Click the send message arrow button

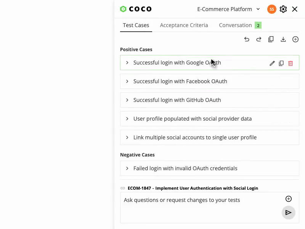click(x=289, y=213)
